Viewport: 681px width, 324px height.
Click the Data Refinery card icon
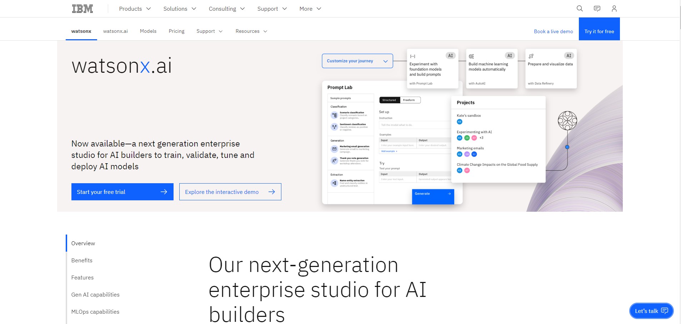point(531,56)
